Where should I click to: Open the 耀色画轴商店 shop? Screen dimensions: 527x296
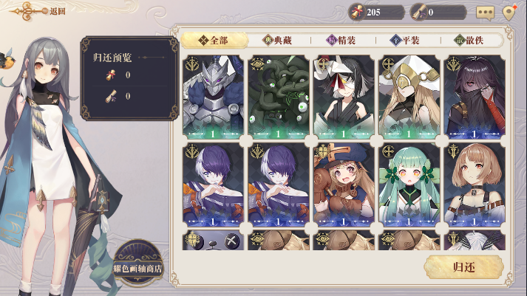coord(137,263)
